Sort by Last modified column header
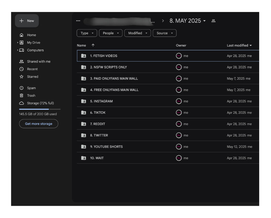This screenshot has height=218, width=271. tap(238, 46)
